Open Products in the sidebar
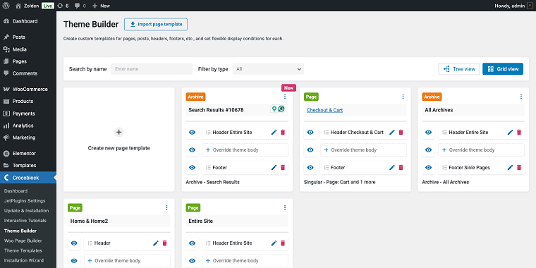This screenshot has width=536, height=268. (28, 101)
